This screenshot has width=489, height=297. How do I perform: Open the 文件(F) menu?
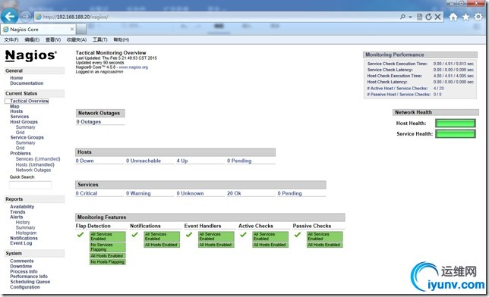11,39
